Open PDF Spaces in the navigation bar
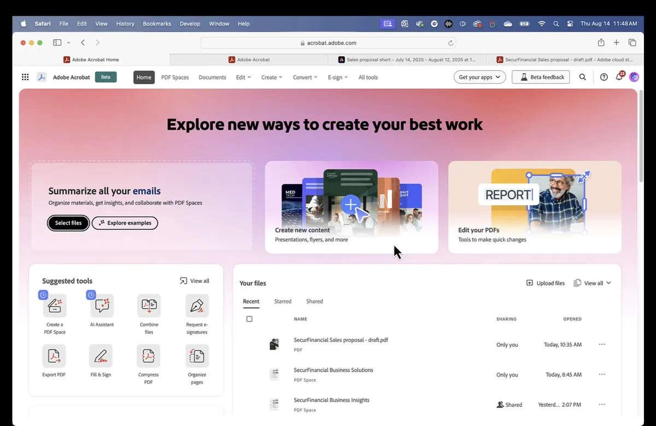Image resolution: width=656 pixels, height=426 pixels. [175, 77]
